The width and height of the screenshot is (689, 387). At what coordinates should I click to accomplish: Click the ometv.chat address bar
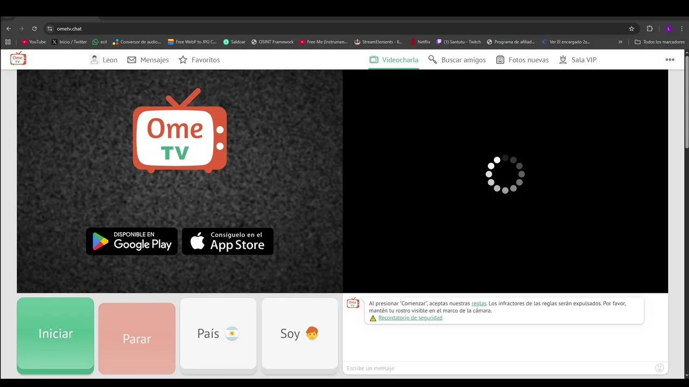point(334,28)
